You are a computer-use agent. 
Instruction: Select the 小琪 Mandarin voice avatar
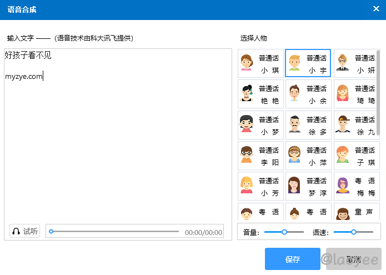coord(260,64)
